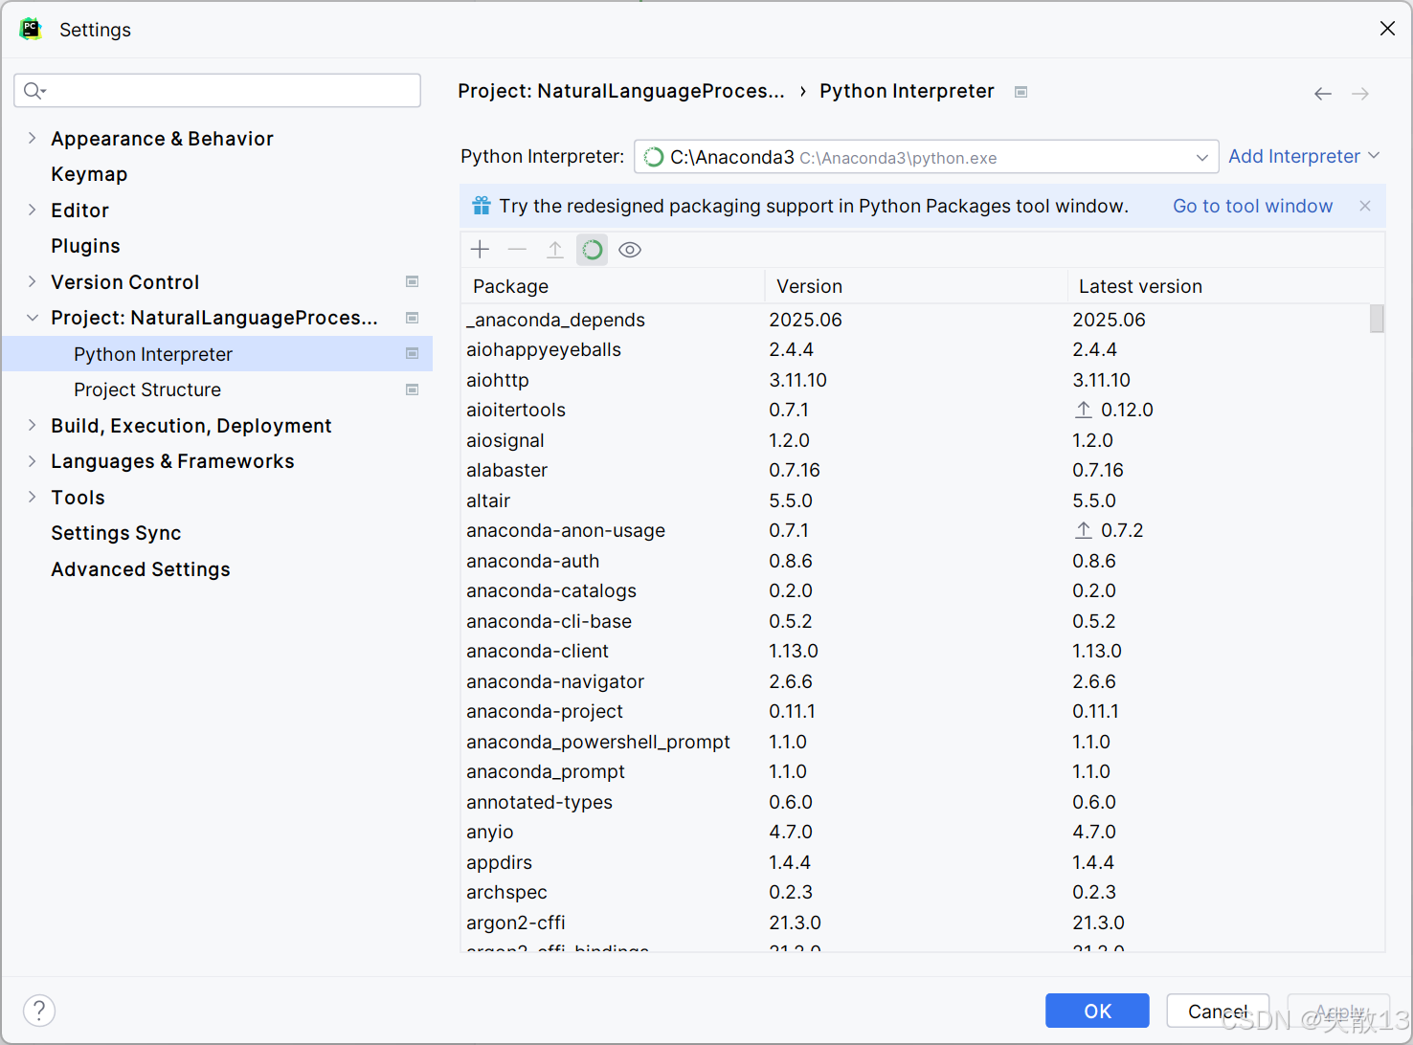Screen dimensions: 1413x1045
Task: Expand the Tools section
Action: pyautogui.click(x=33, y=497)
